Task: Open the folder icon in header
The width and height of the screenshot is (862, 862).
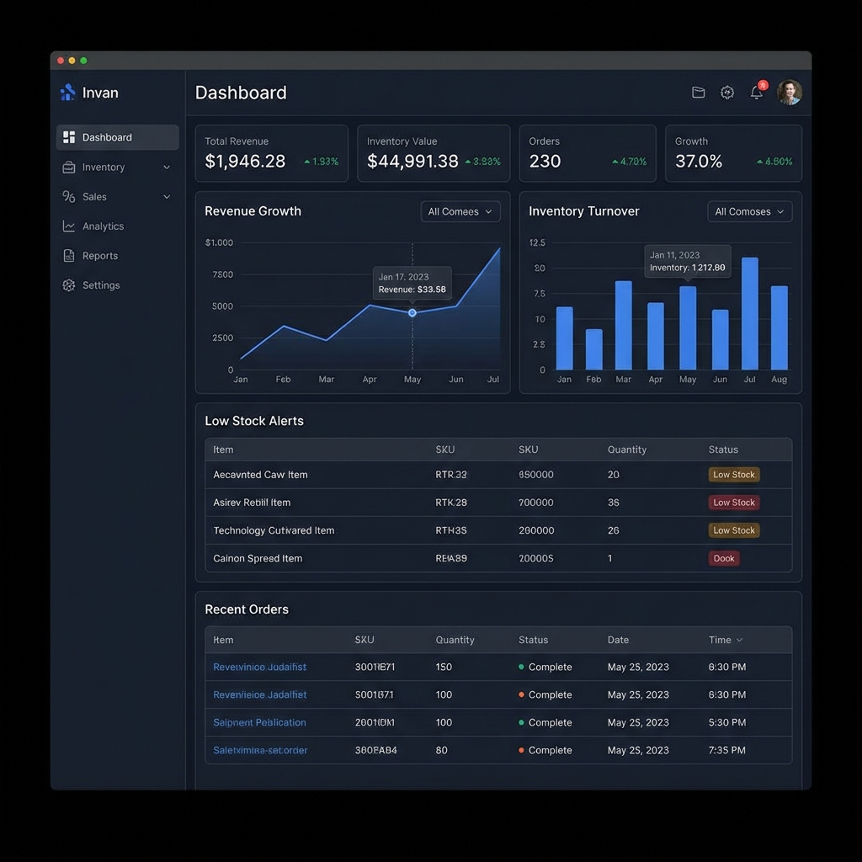Action: point(698,93)
